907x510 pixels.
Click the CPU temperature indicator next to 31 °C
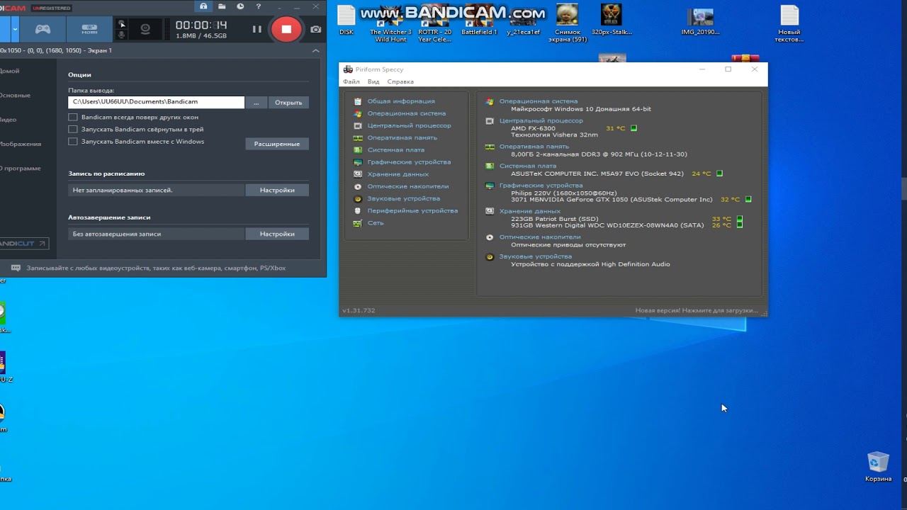(x=633, y=128)
